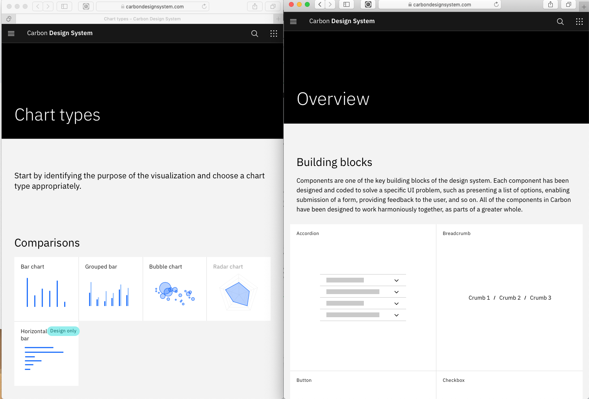Open the Horizontal bar card

(46, 354)
